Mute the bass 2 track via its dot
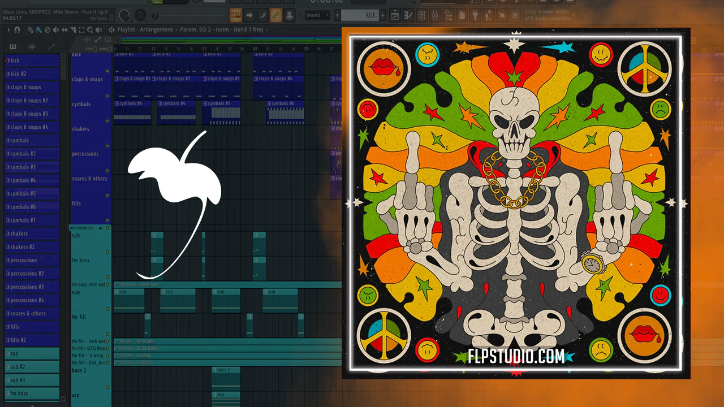The height and width of the screenshot is (407, 724). 107,387
